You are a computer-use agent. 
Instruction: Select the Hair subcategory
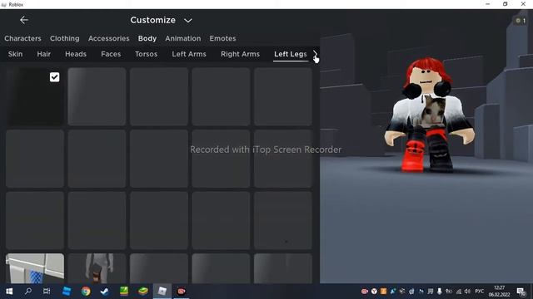44,54
